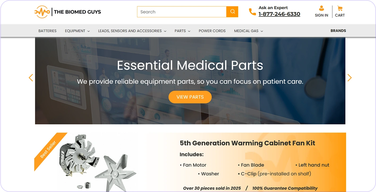Advance to next hero slide arrow
Viewport: 376px width, 192px height.
(349, 78)
